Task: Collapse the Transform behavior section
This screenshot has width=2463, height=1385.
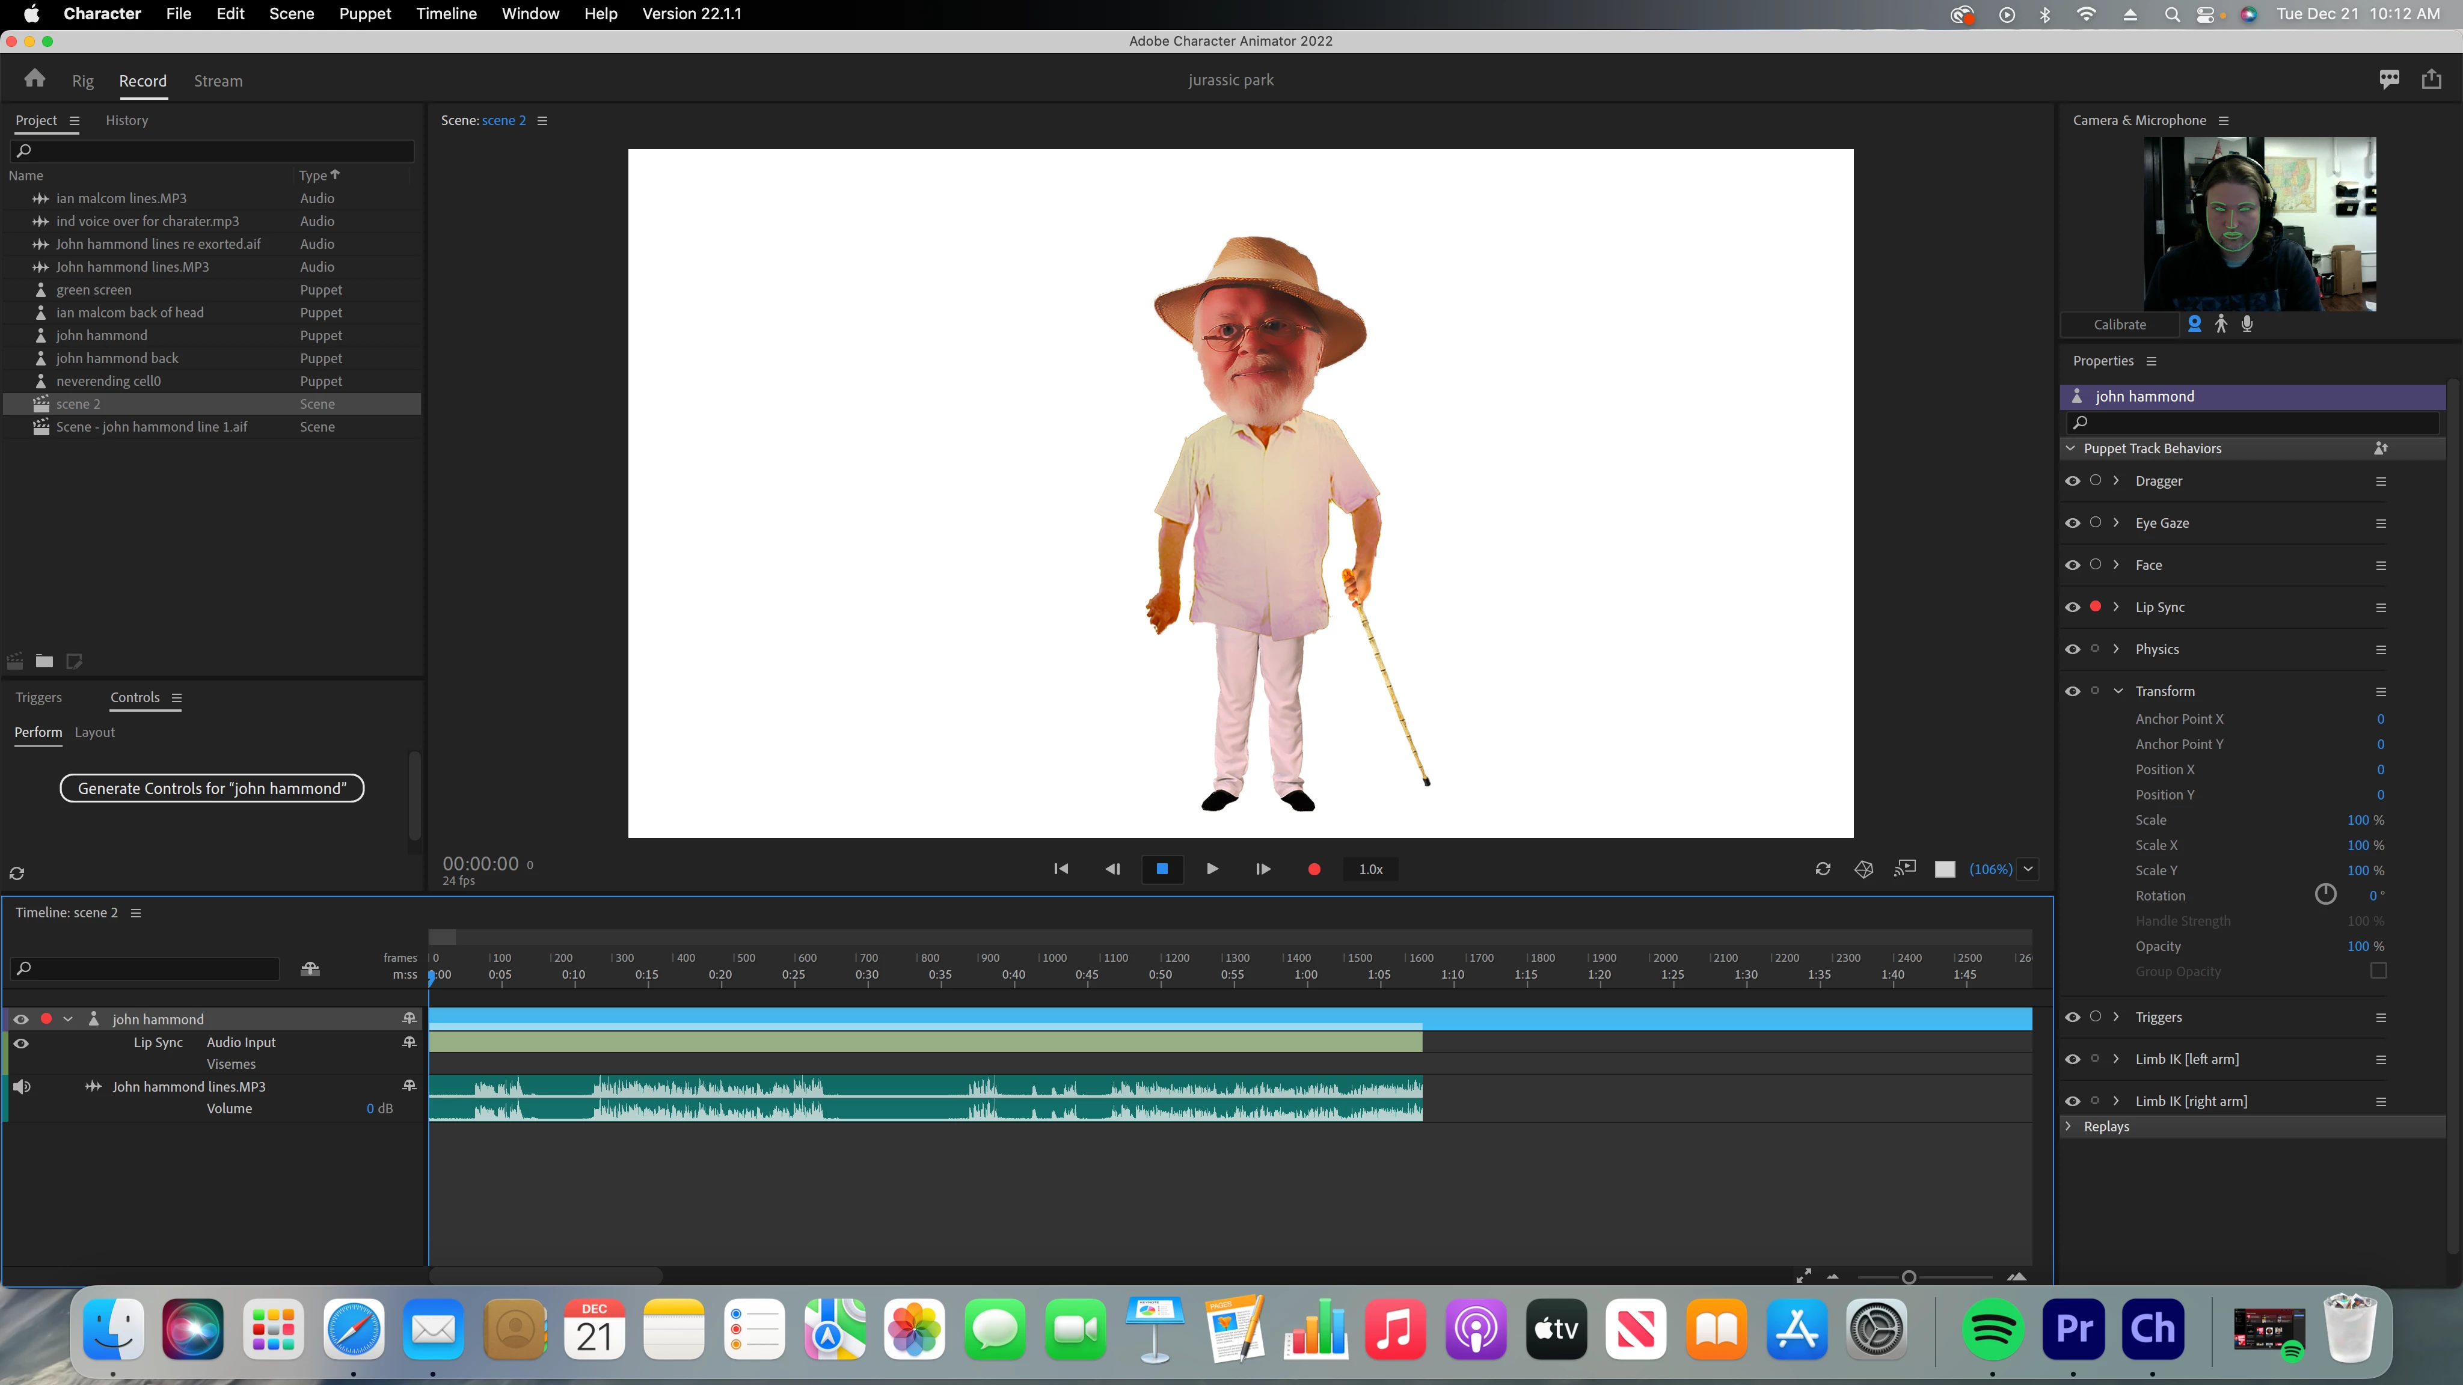Action: 2118,691
